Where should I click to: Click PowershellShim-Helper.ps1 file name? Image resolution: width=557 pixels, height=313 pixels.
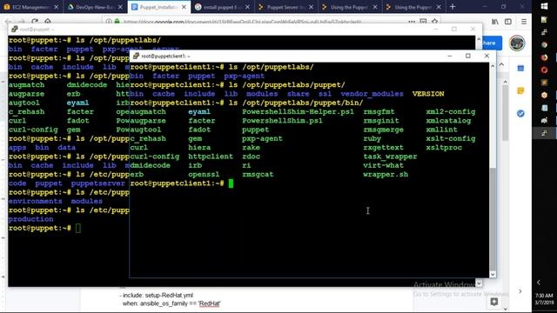click(x=298, y=112)
